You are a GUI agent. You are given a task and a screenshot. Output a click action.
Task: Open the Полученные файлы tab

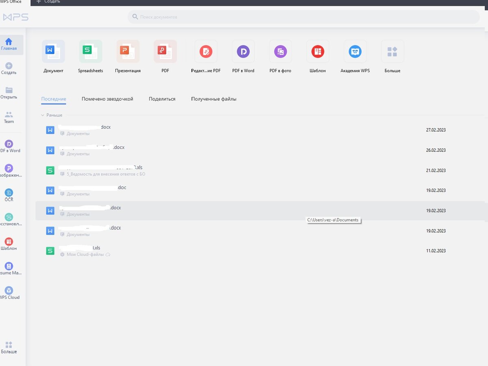214,99
